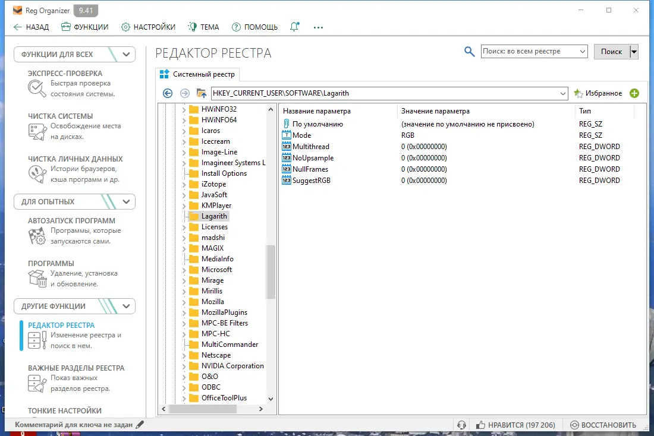Open АВТОЗАПУСК ПРОГРАММ via its gear icon
Viewport: 654px width, 436px height.
(36, 235)
